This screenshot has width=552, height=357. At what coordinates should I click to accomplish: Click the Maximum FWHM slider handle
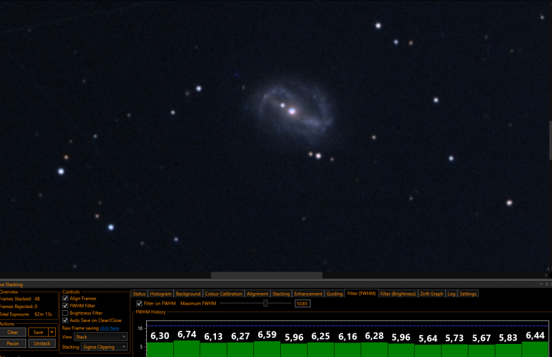[x=266, y=303]
